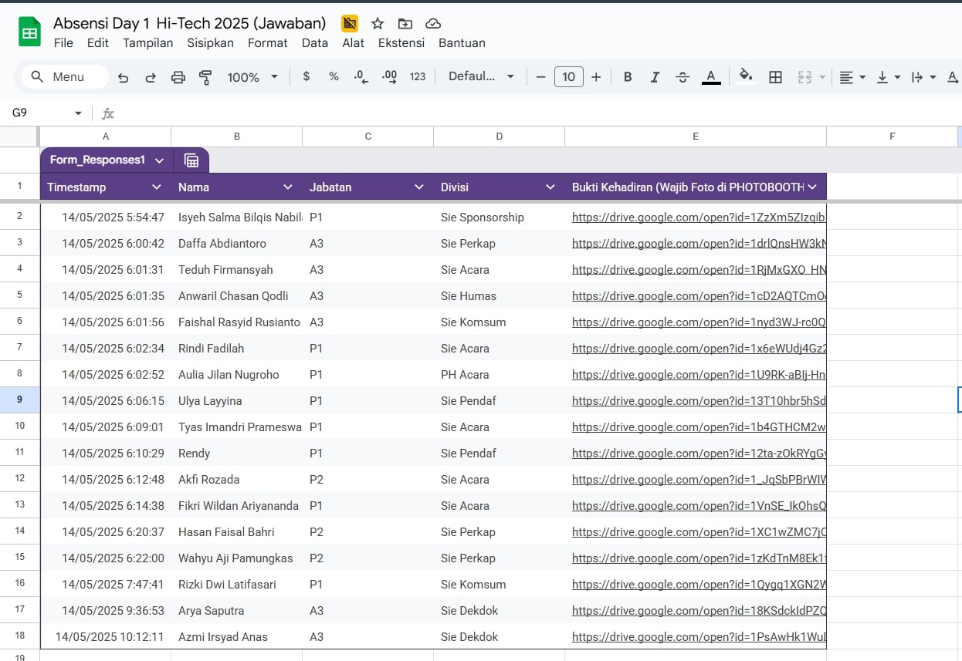Open the Timestamp column filter dropdown
The height and width of the screenshot is (661, 962).
[157, 187]
